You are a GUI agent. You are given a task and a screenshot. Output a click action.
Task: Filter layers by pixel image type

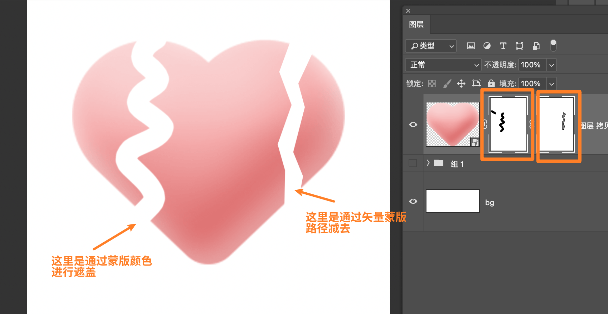point(471,46)
